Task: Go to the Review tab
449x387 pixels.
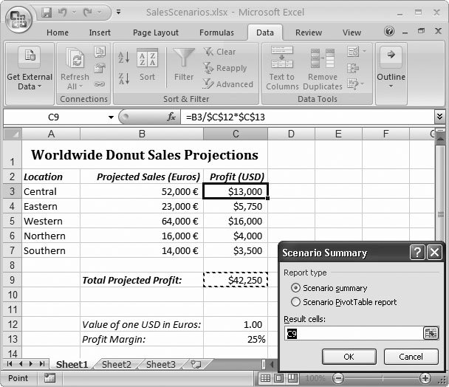Action: 309,32
